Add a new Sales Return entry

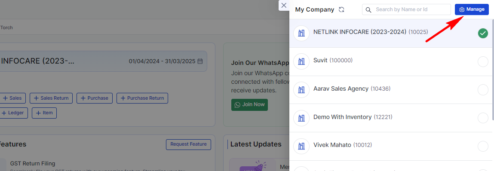coord(51,98)
